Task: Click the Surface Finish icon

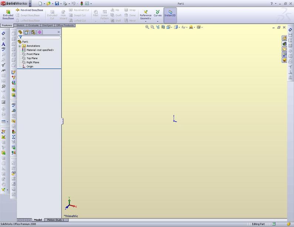Action: click(3, 65)
